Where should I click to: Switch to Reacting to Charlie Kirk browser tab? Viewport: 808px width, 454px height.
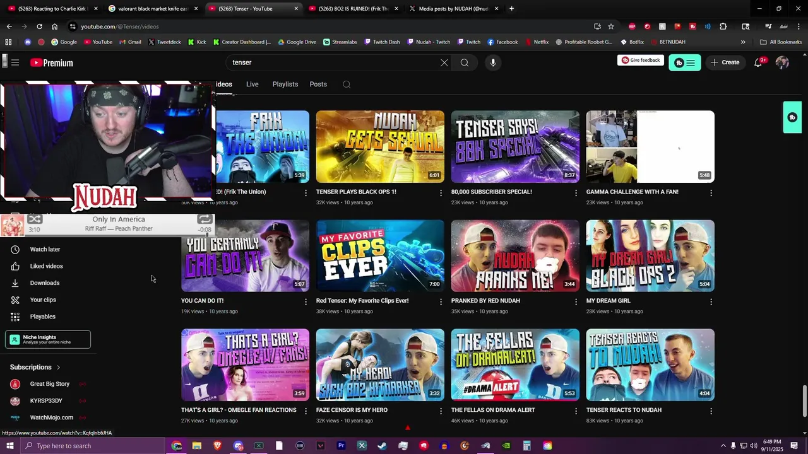pyautogui.click(x=53, y=9)
